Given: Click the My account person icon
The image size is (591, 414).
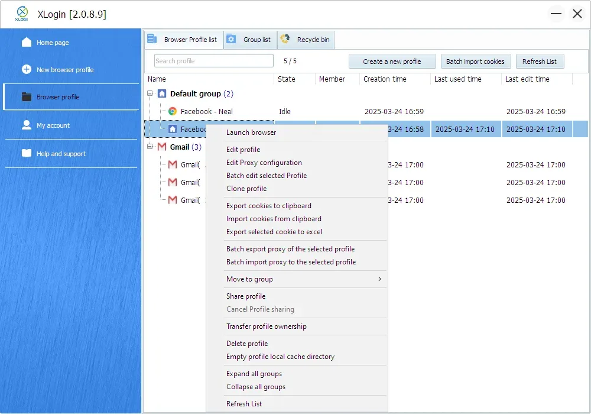Looking at the screenshot, I should click(27, 125).
